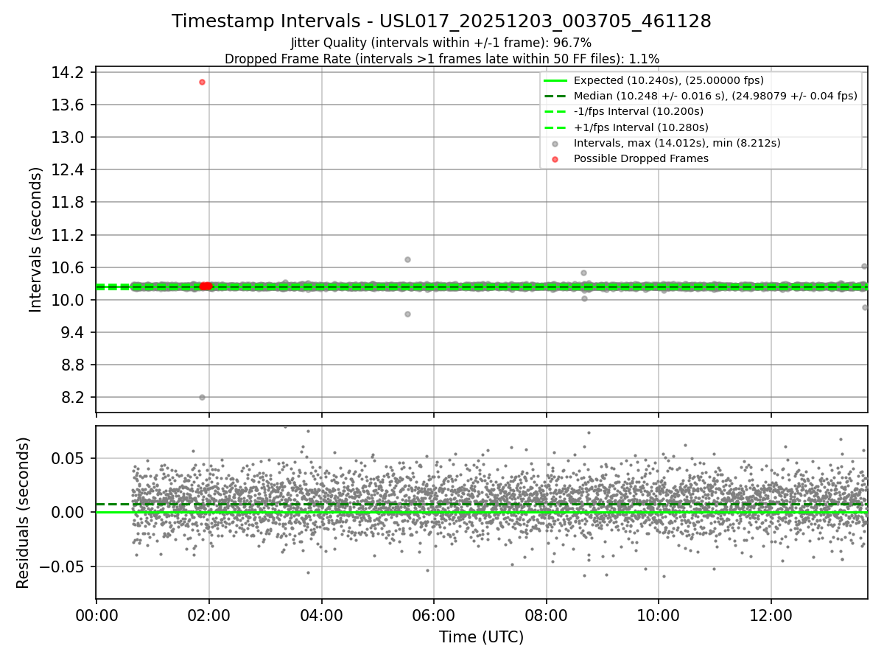Click the 10:00 time tick label

[x=659, y=616]
